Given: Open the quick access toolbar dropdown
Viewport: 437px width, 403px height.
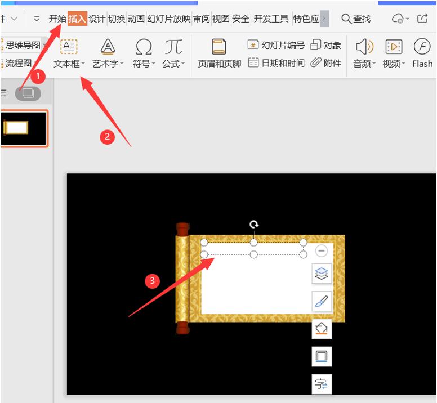Looking at the screenshot, I should click(37, 19).
